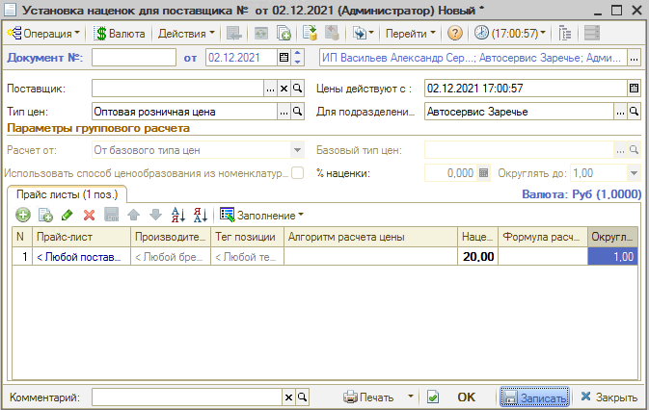Select the 20,00 markup cell in the table
Viewport: 649px width, 410px height.
pyautogui.click(x=477, y=257)
